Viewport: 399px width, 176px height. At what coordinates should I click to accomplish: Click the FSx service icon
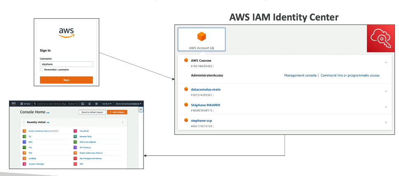pyautogui.click(x=24, y=148)
